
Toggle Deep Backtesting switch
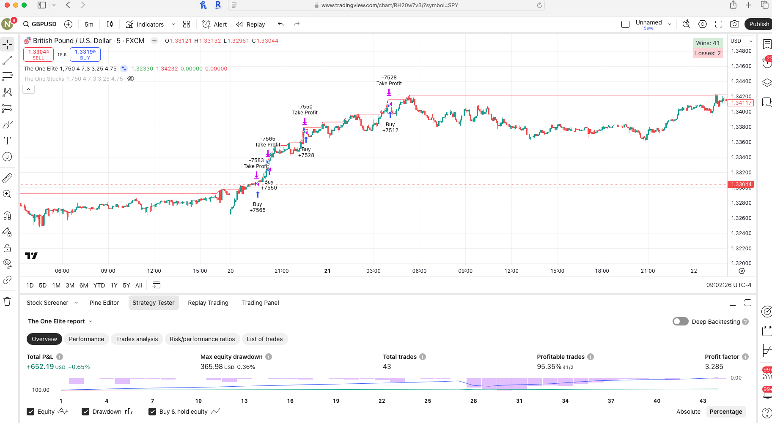[681, 321]
